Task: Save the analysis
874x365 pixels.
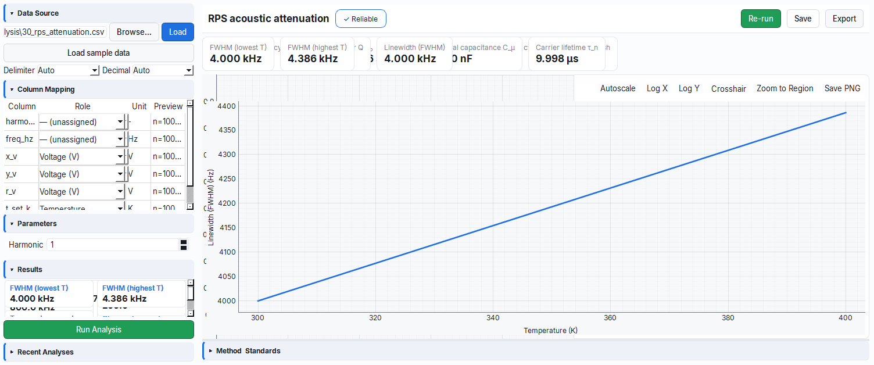Action: 803,19
